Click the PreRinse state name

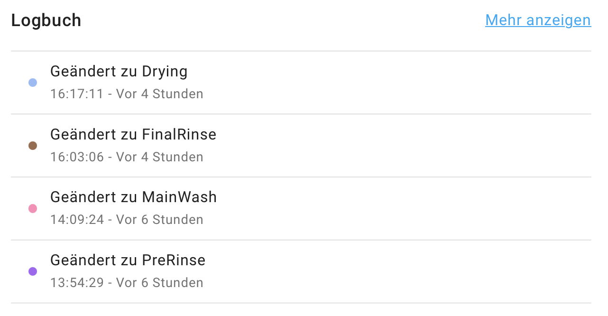pyautogui.click(x=174, y=260)
